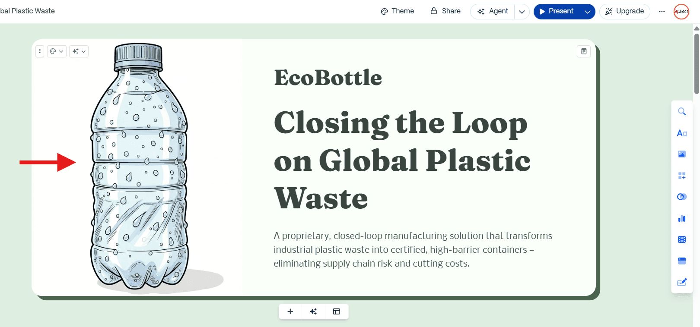The width and height of the screenshot is (700, 327).
Task: Open search in the right sidebar
Action: coord(682,112)
